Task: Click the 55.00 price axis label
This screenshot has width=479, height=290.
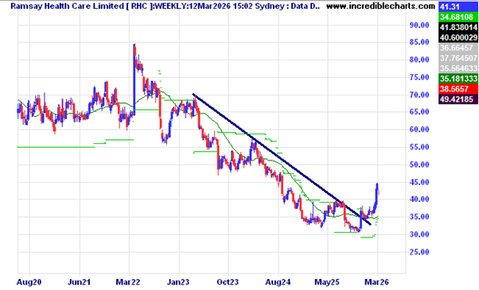Action: pyautogui.click(x=419, y=147)
